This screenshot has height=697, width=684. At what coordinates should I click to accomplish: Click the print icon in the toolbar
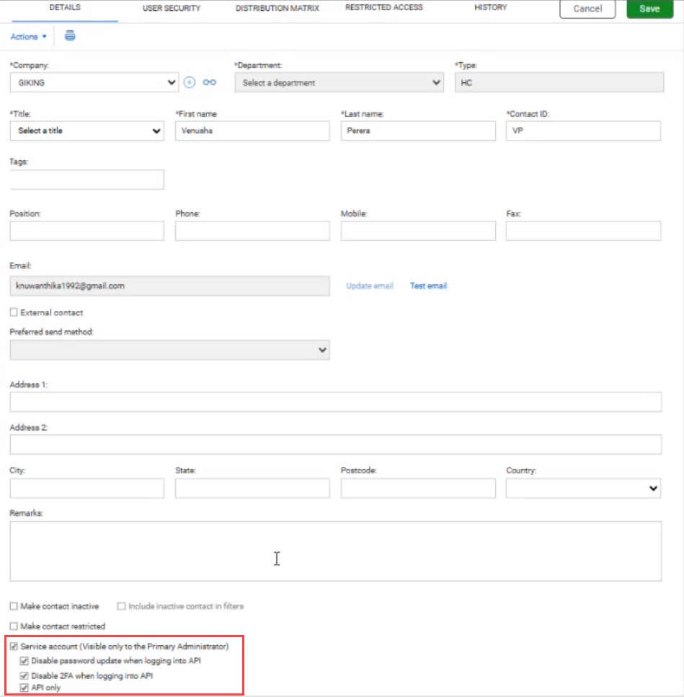(70, 36)
